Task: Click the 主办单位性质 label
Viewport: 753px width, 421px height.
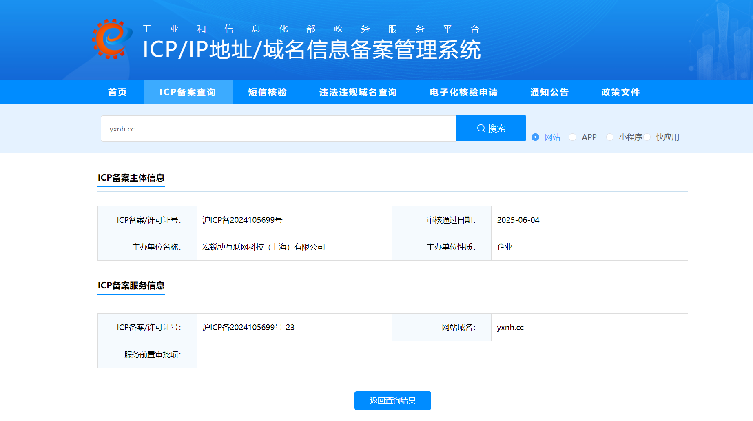Action: click(x=451, y=247)
